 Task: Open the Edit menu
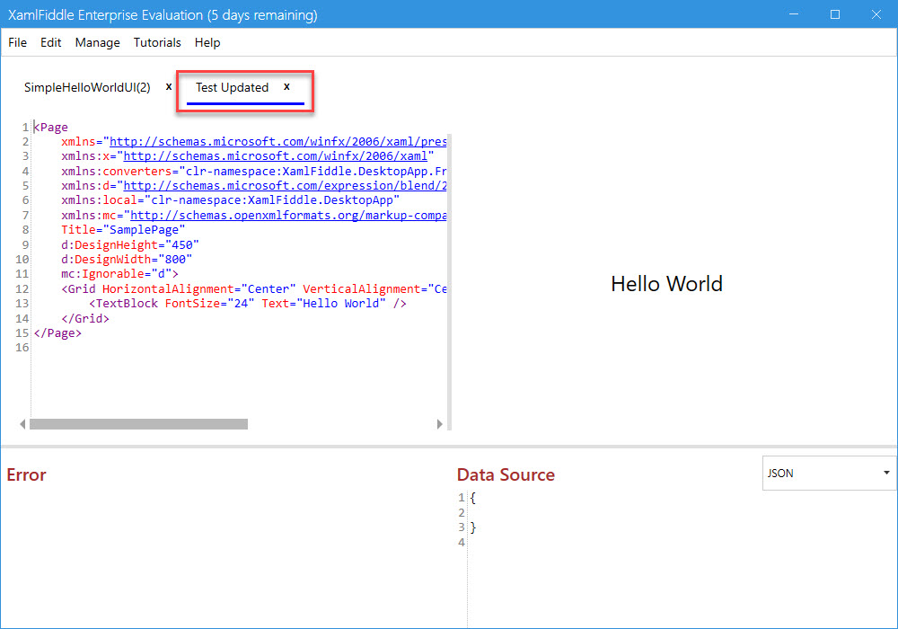[x=50, y=42]
